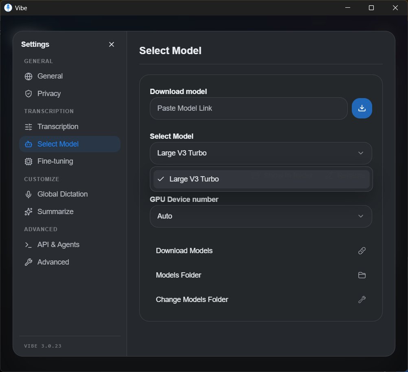Click the wrench icon for Change Models Folder
The height and width of the screenshot is (372, 408).
[x=362, y=300]
